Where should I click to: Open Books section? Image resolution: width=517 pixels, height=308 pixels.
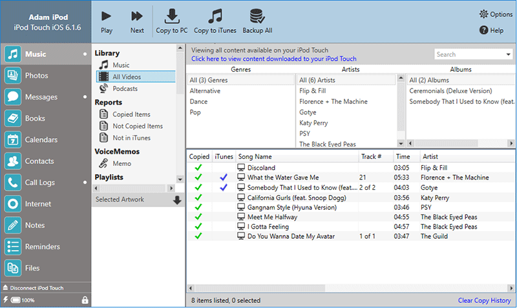pyautogui.click(x=46, y=118)
